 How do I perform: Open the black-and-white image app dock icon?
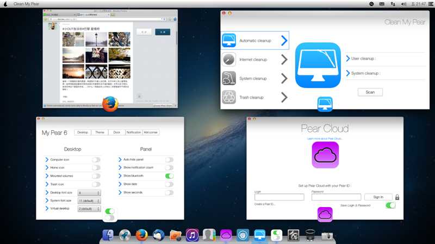pos(293,235)
